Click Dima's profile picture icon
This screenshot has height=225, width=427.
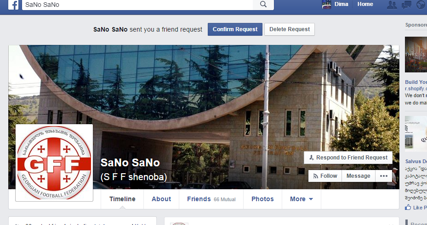tap(326, 4)
